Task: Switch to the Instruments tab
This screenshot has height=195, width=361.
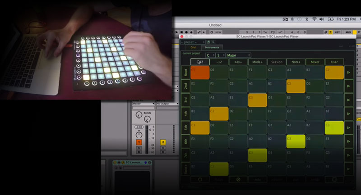Action: [212, 47]
